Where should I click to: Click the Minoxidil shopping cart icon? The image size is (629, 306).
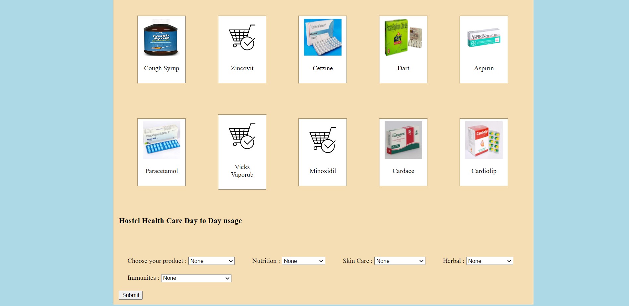323,140
